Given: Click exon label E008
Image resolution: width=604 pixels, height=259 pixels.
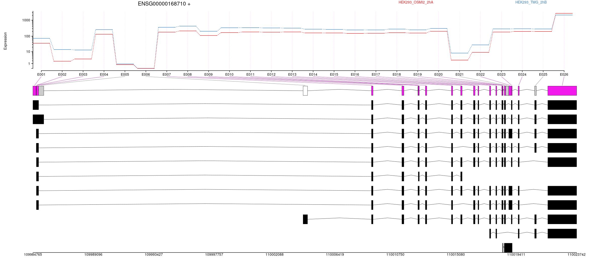Looking at the screenshot, I should pyautogui.click(x=187, y=74).
